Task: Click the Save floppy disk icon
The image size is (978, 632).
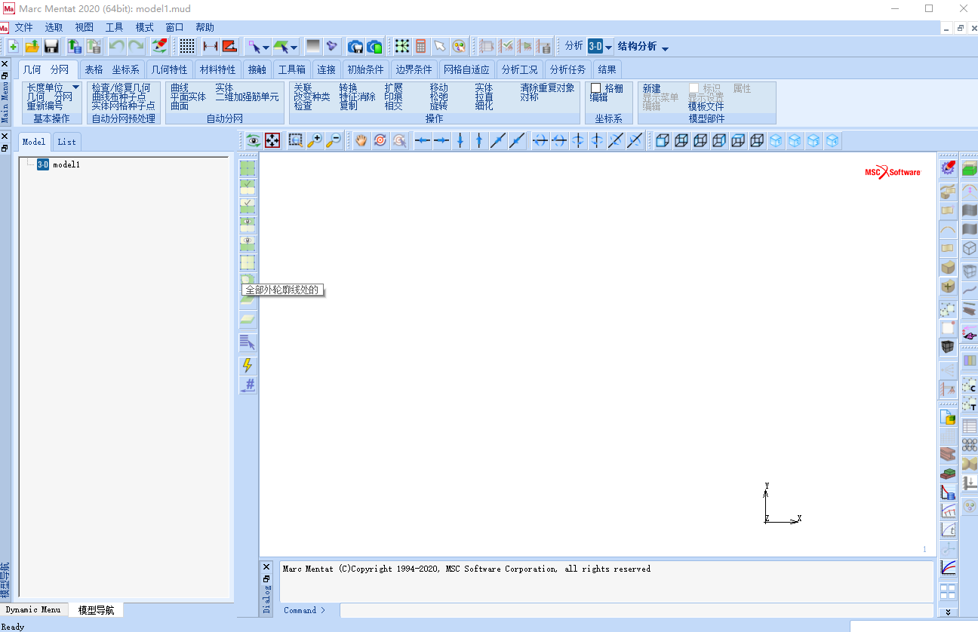Action: (x=51, y=47)
